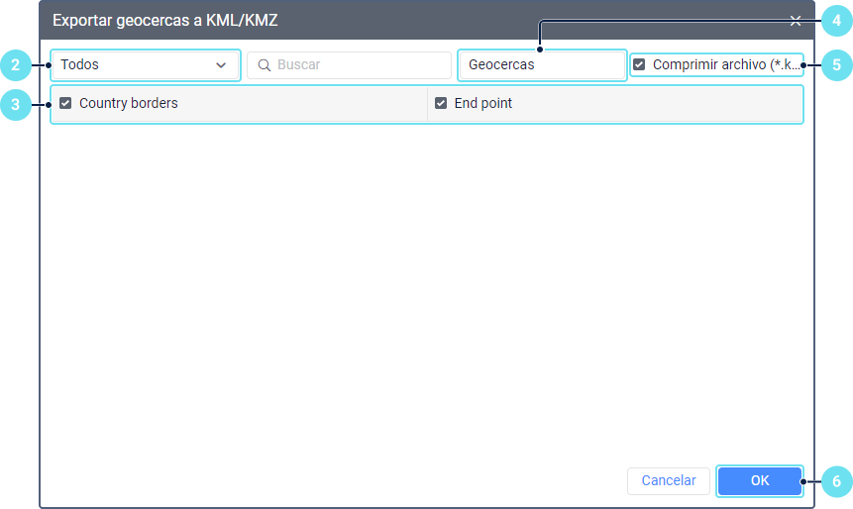
Task: Open the Todos filter combo box
Action: [146, 65]
